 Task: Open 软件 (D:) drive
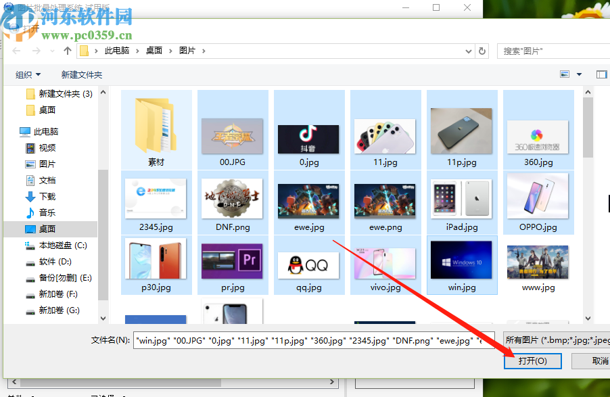49,262
